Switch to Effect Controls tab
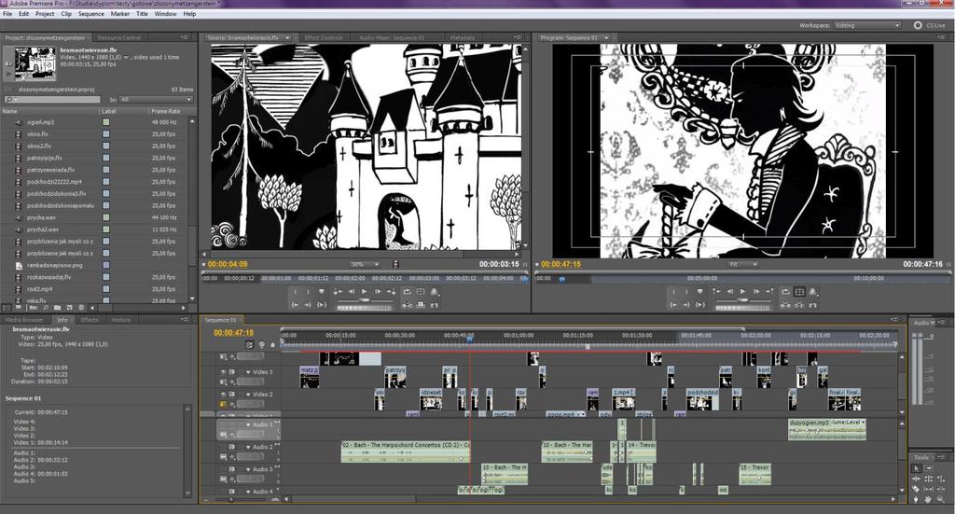The height and width of the screenshot is (514, 955). pyautogui.click(x=324, y=37)
